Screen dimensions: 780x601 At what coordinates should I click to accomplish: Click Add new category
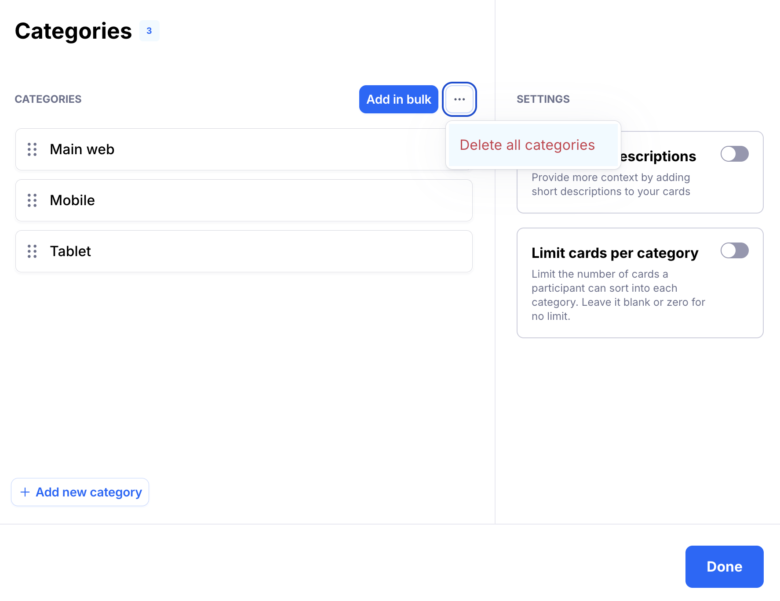click(x=80, y=492)
